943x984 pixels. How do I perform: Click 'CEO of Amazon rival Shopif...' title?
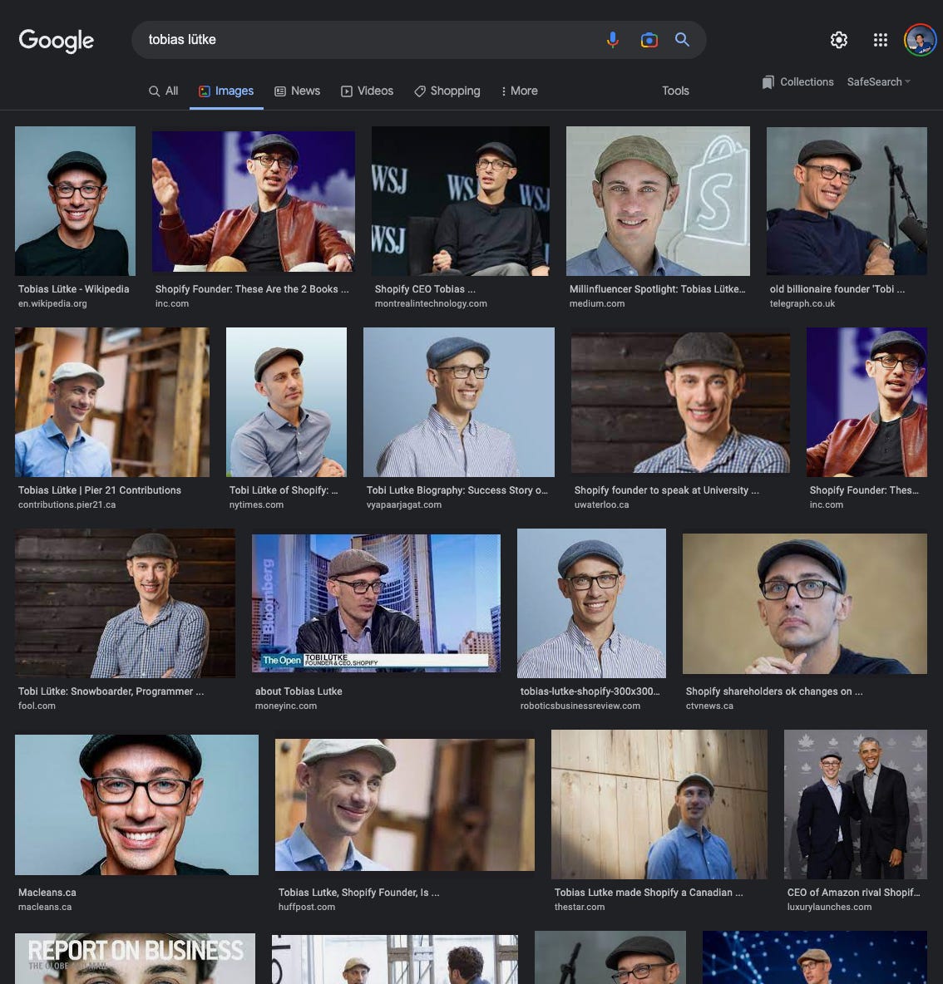click(854, 893)
